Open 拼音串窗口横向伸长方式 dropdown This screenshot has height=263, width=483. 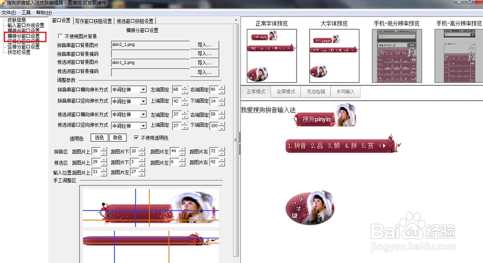pyautogui.click(x=143, y=90)
